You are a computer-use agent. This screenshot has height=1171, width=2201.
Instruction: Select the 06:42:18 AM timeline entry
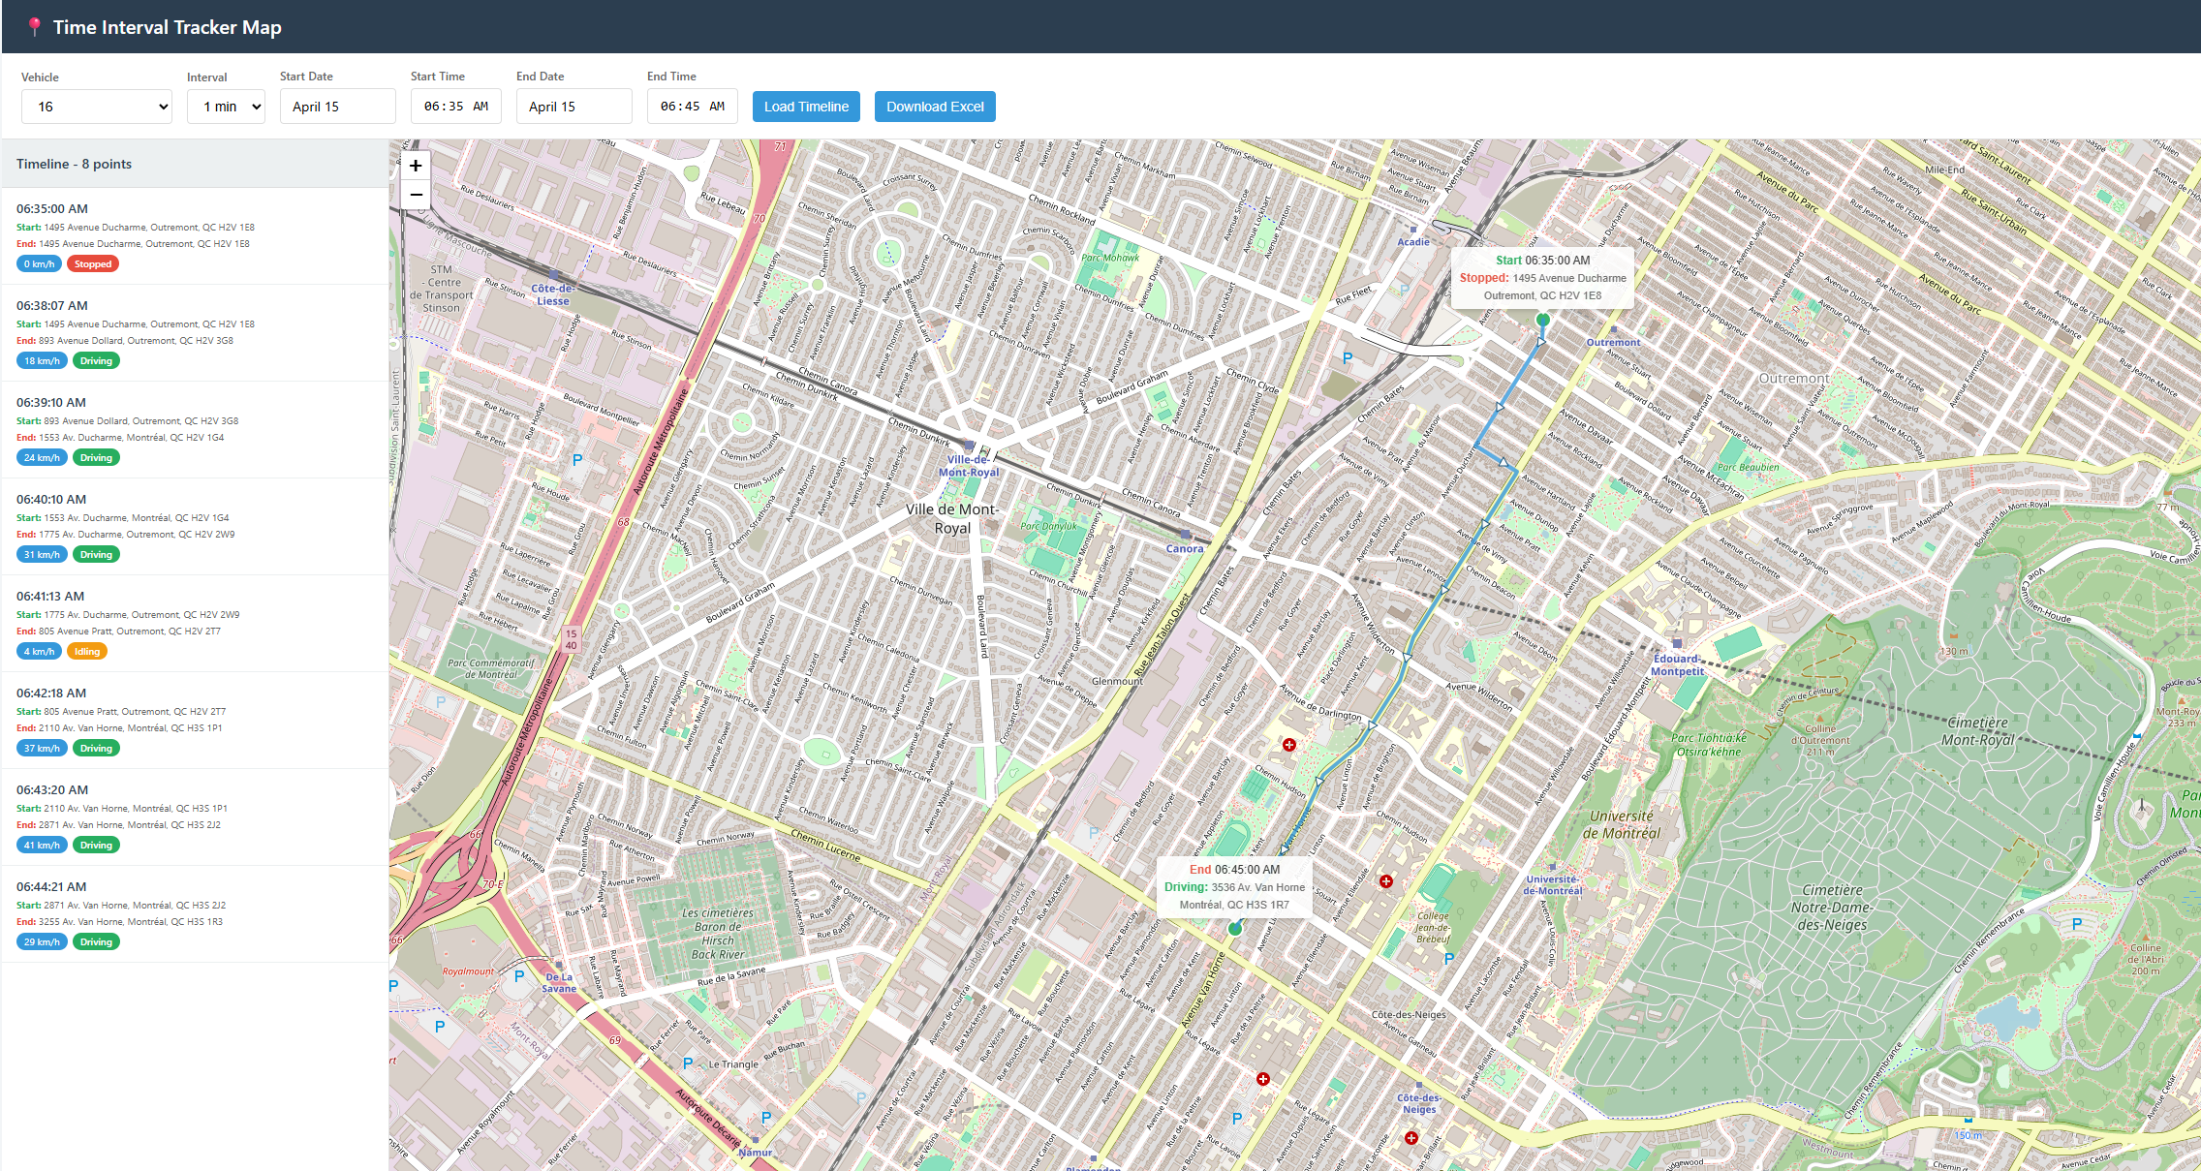tap(195, 720)
